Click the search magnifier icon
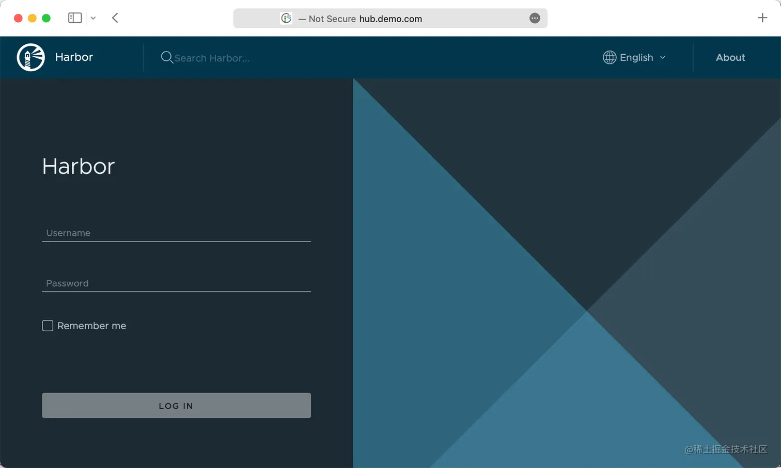 pyautogui.click(x=166, y=57)
